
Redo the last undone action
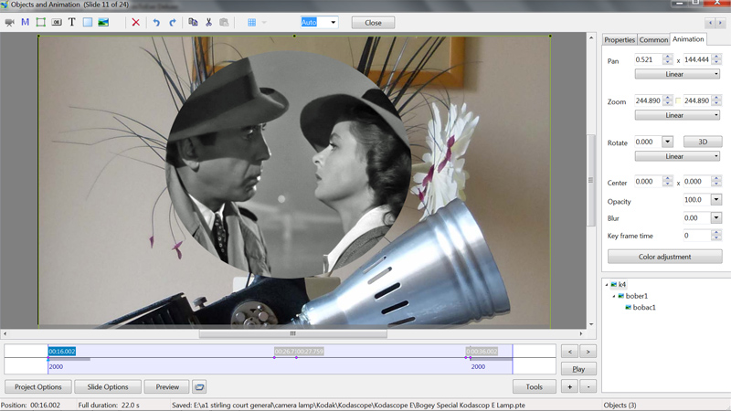(173, 22)
